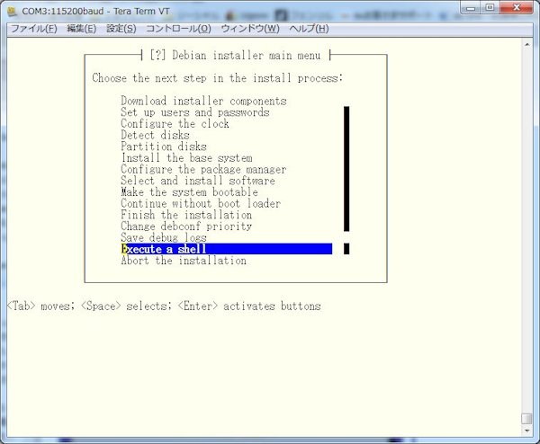Screen dimensions: 540x444
Task: Select "Install the base system"
Action: pos(186,158)
